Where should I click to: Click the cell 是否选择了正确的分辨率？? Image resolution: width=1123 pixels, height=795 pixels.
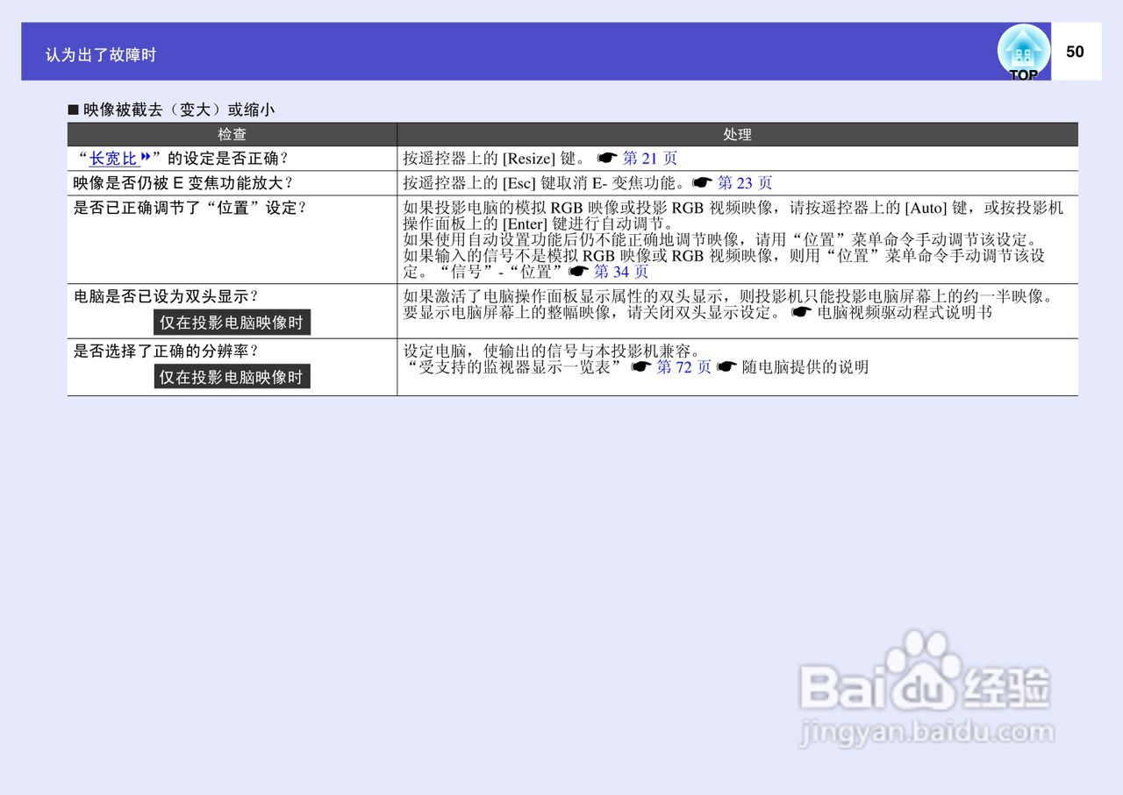pyautogui.click(x=232, y=366)
